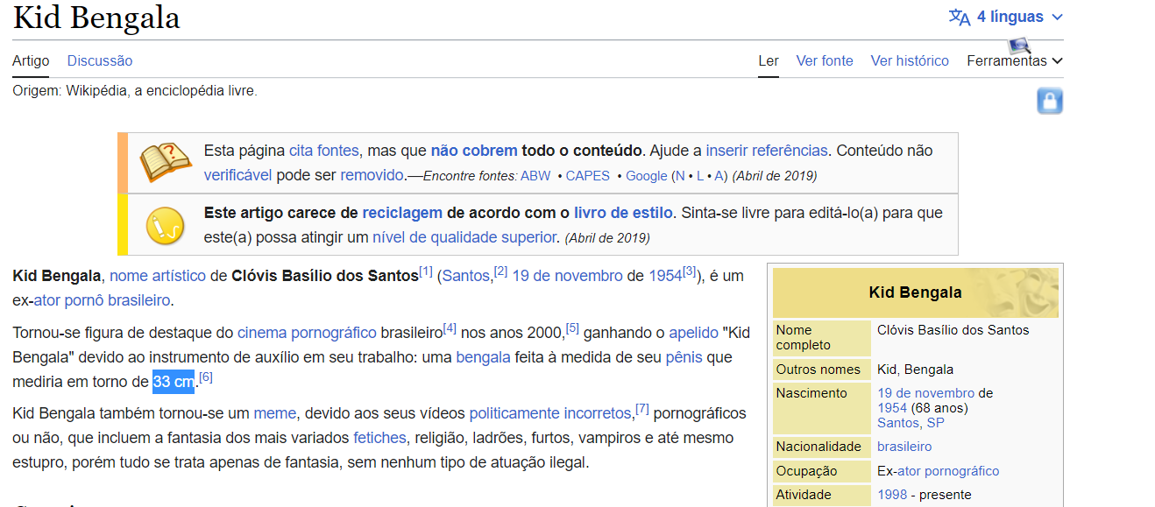Click the blue padlock protection icon
Screen dimensions: 1155x507
[1049, 101]
